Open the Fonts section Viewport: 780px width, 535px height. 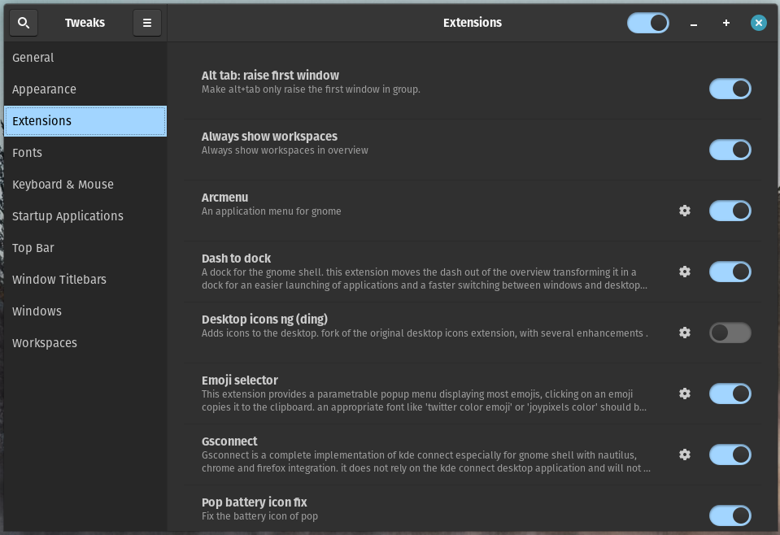tap(85, 153)
